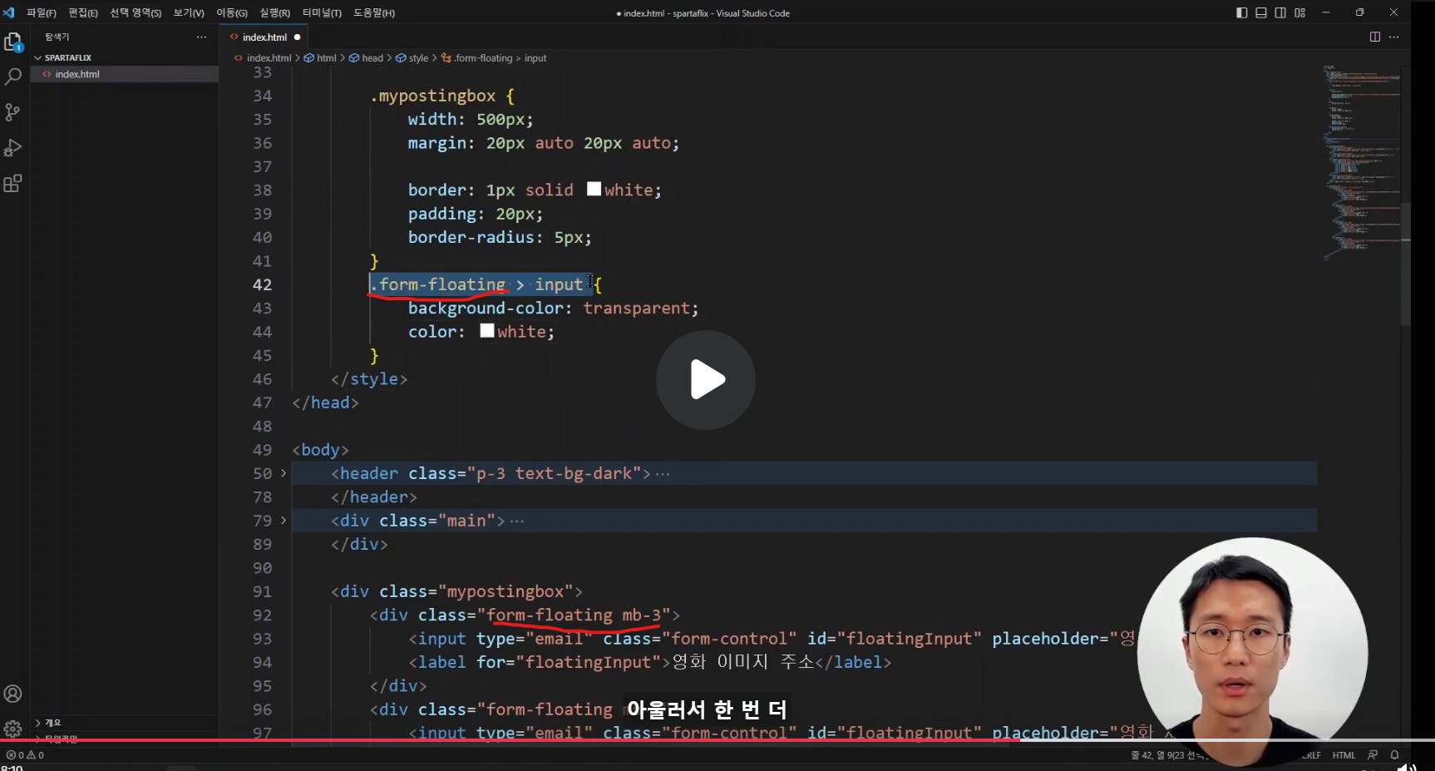
Task: Open Explorer panel More Actions ellipsis
Action: (x=201, y=37)
